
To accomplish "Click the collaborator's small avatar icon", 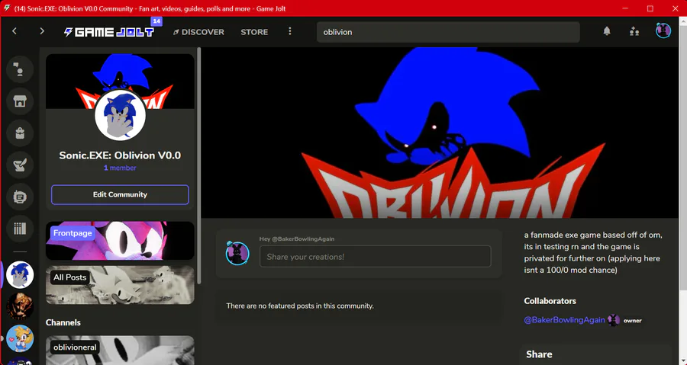I will 614,320.
